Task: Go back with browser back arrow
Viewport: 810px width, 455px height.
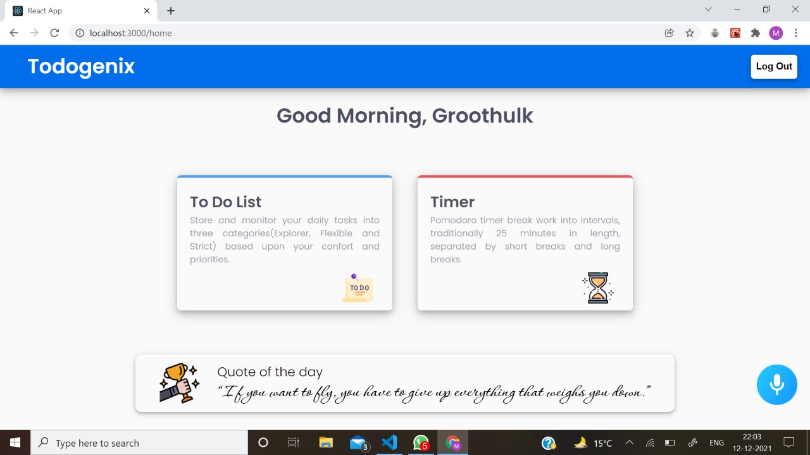Action: [14, 33]
